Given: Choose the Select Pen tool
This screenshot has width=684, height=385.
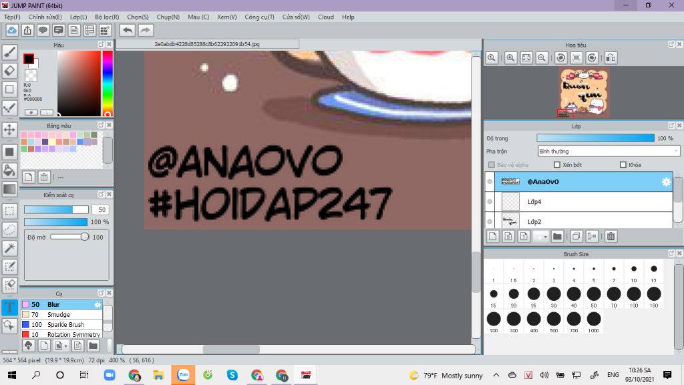Looking at the screenshot, I should point(9,266).
